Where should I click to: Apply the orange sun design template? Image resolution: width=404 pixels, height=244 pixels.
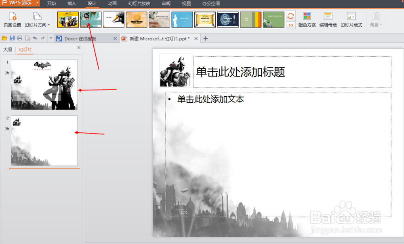point(137,19)
